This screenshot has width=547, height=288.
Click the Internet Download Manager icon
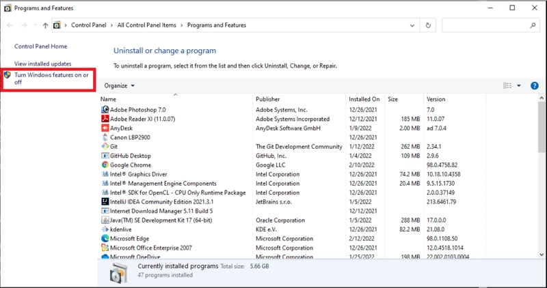(x=105, y=211)
